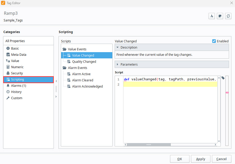
Task: Select the Security category
Action: [28, 73]
